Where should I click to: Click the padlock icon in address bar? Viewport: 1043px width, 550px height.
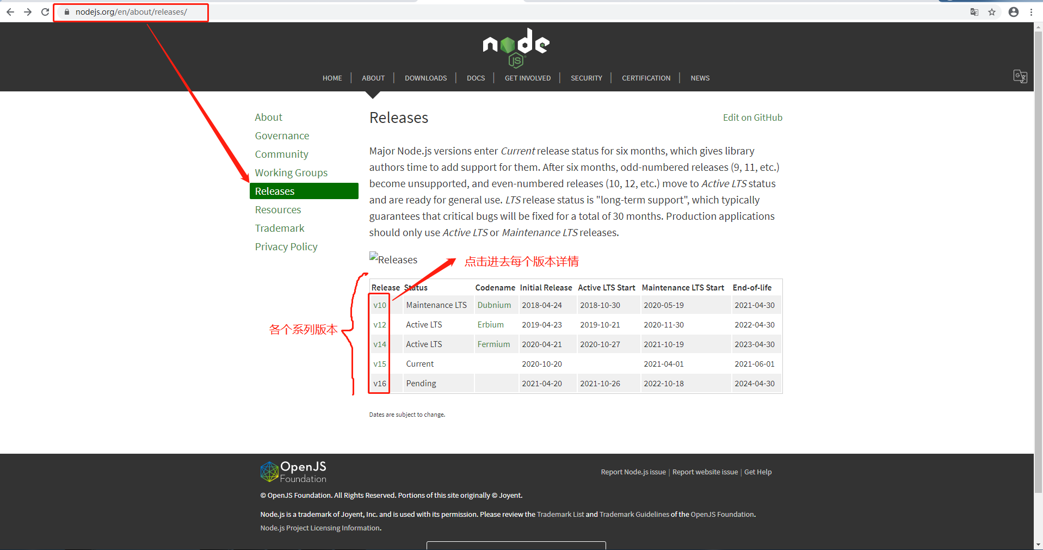pos(66,11)
